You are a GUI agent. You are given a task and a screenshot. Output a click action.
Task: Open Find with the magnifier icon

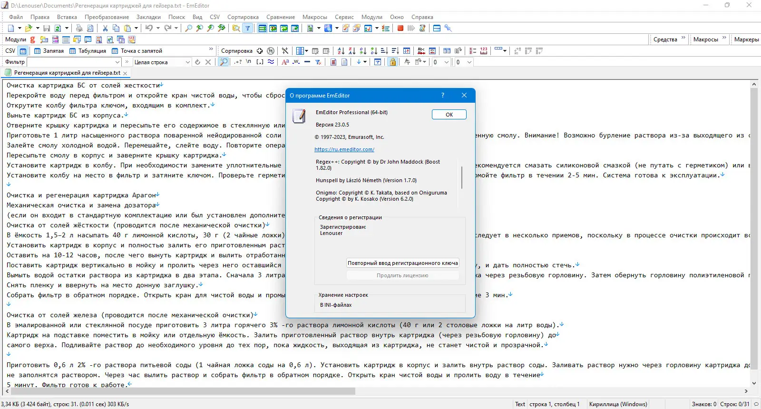coord(188,28)
